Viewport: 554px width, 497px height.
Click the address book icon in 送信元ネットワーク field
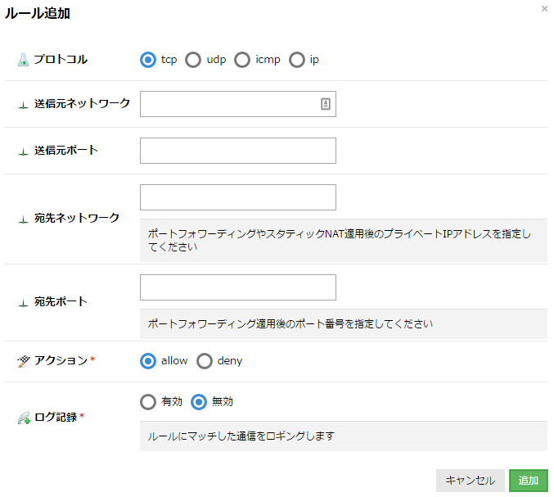click(325, 104)
